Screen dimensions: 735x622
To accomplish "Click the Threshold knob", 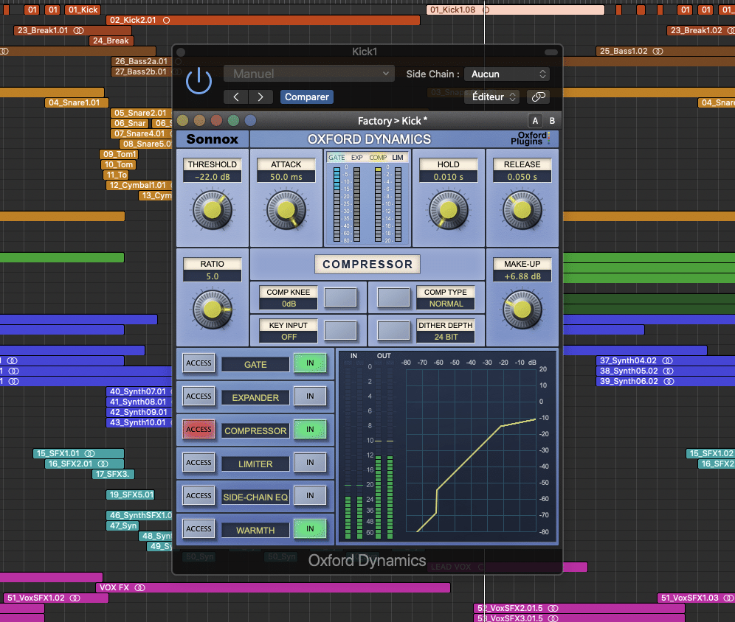I will coord(212,211).
